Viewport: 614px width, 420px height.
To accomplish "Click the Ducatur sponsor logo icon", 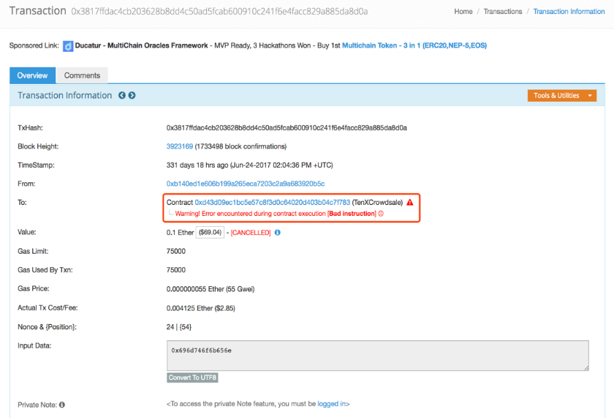I will click(69, 46).
